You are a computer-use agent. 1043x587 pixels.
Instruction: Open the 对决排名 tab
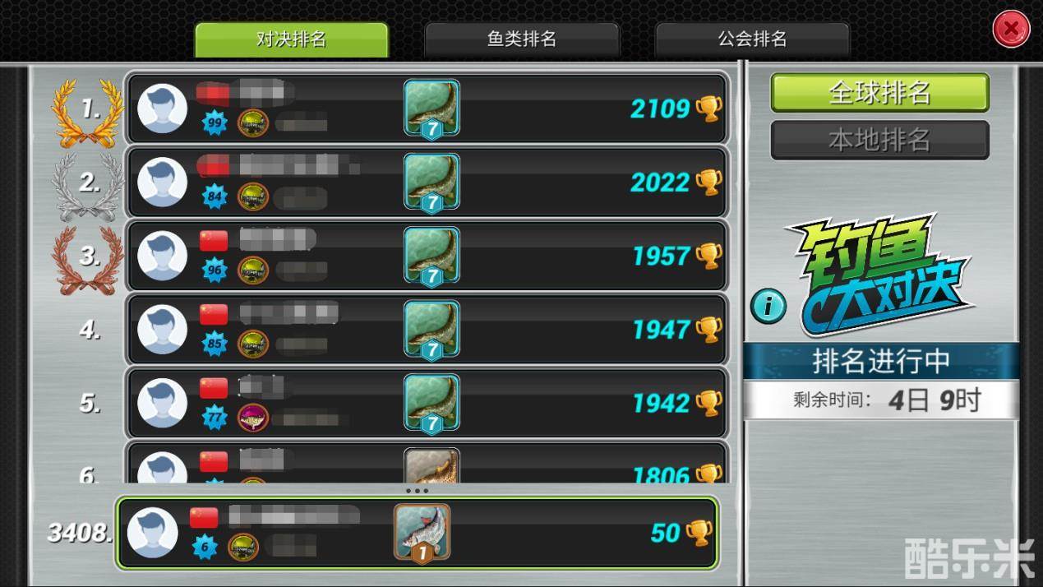pyautogui.click(x=291, y=39)
